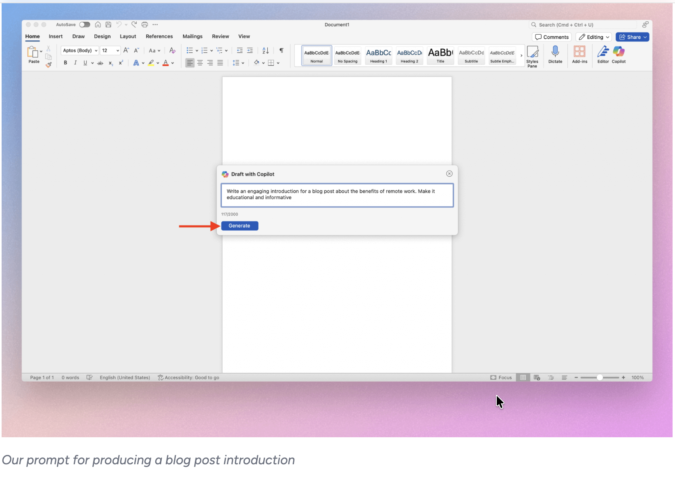Open the font size dropdown
This screenshot has height=480, width=675.
(x=110, y=50)
